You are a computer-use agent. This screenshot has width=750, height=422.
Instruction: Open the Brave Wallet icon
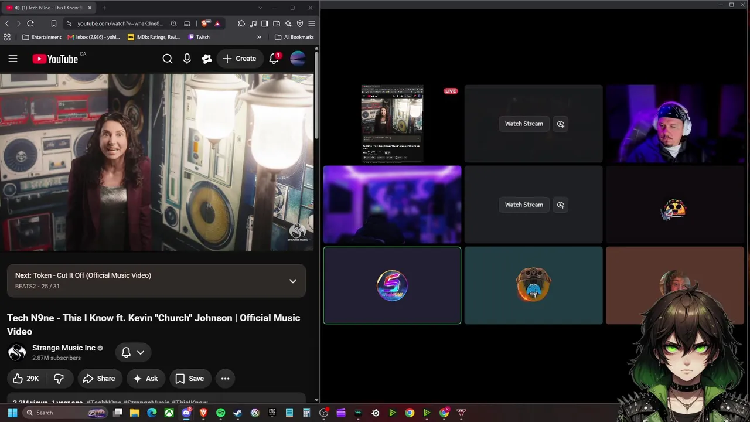pyautogui.click(x=277, y=23)
